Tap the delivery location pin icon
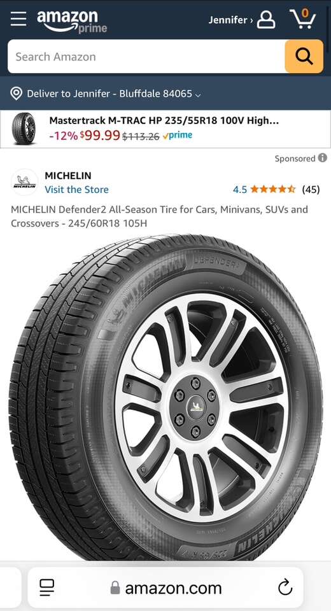This screenshot has width=331, height=611. 16,94
